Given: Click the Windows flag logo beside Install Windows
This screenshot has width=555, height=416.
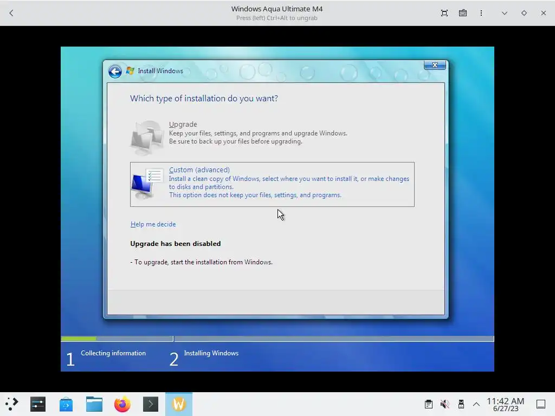Looking at the screenshot, I should coord(130,71).
